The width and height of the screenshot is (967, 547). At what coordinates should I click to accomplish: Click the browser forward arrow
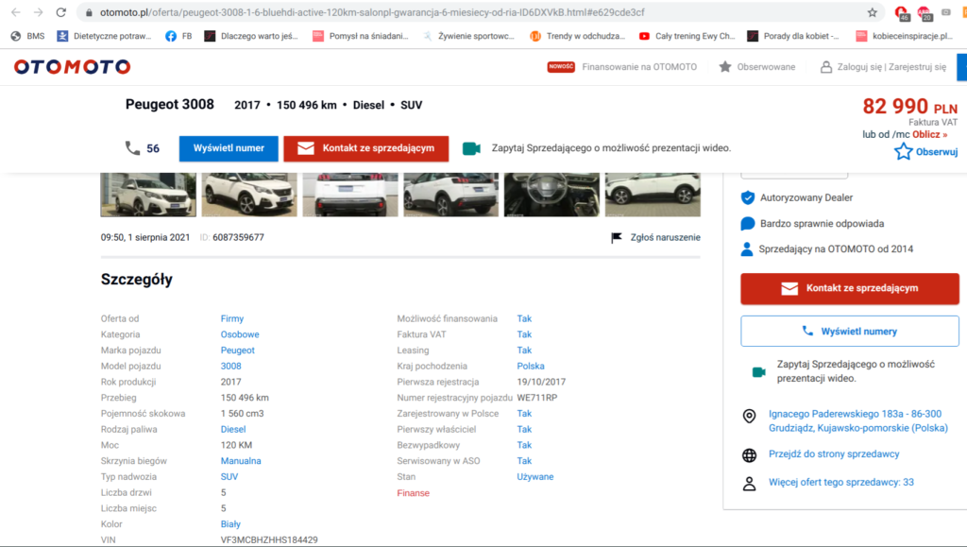(38, 12)
